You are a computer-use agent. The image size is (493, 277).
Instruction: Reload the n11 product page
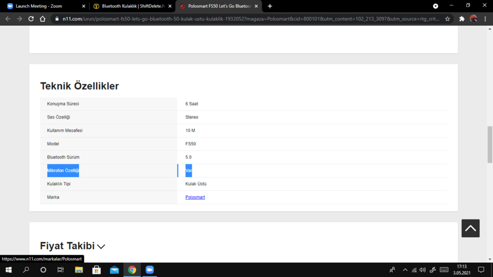click(31, 19)
